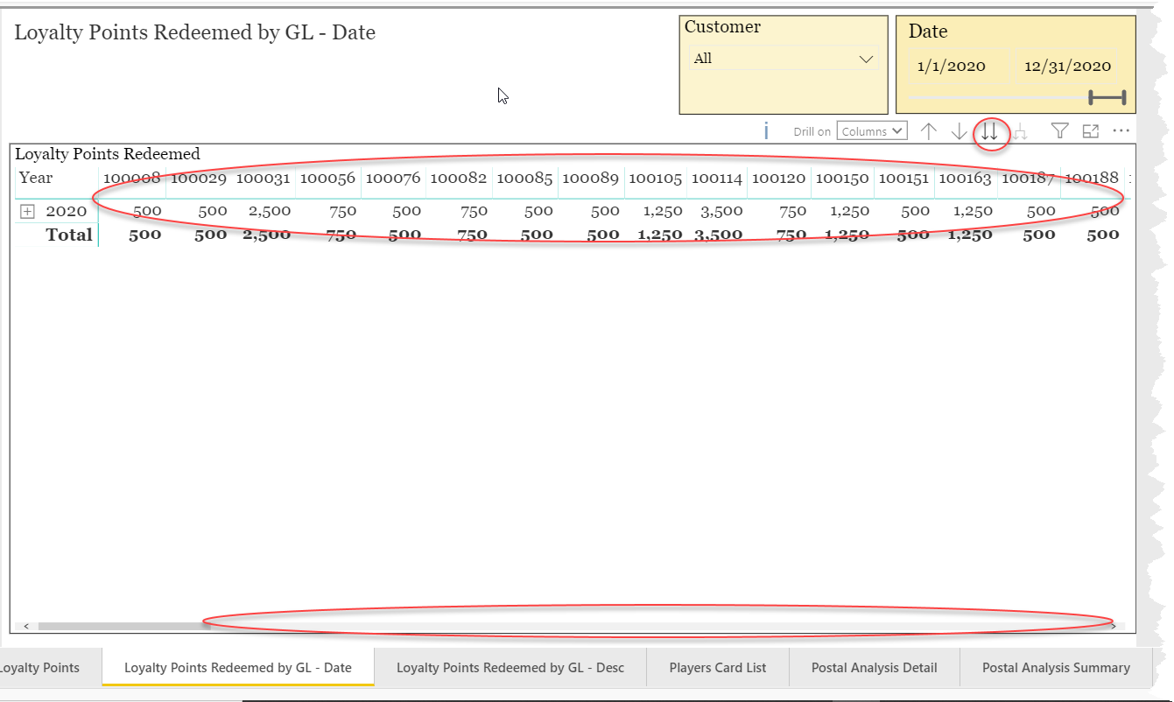The width and height of the screenshot is (1174, 702).
Task: Click the end date field 12/31/2020
Action: (x=1067, y=66)
